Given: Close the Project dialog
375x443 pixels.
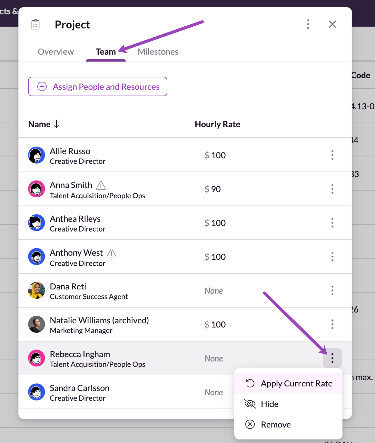Looking at the screenshot, I should click(x=332, y=24).
